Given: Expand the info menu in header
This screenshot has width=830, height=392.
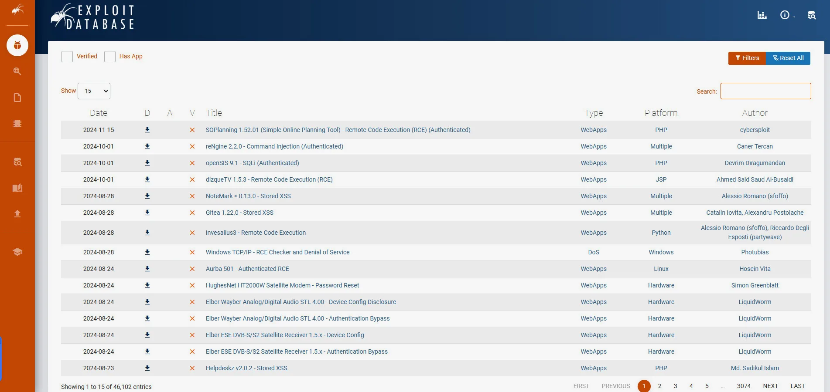Looking at the screenshot, I should tap(787, 15).
